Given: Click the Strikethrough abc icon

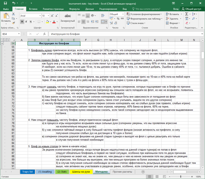Looking at the screenshot, I should (68, 16).
